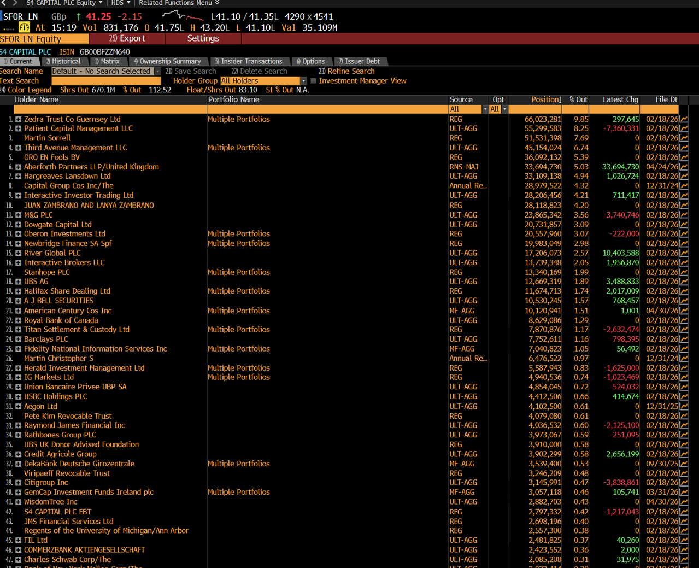Select JUAN ZAMBRANO AND LANYA ZAMBRANO row
The height and width of the screenshot is (568, 699).
click(89, 206)
